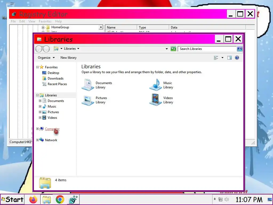Image resolution: width=273 pixels, height=205 pixels.
Task: Click the Favorites star icon in sidebar
Action: (x=41, y=67)
